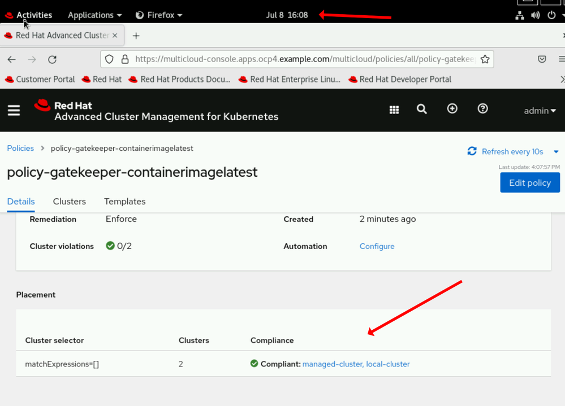Open new browser tab with plus button

[136, 36]
